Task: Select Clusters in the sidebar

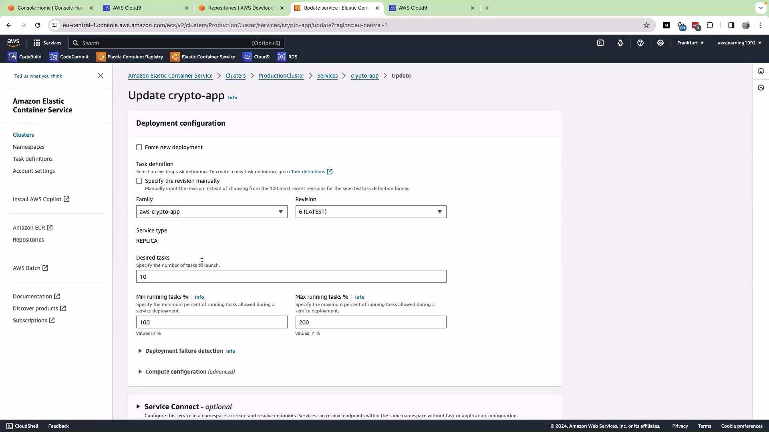Action: click(x=23, y=135)
